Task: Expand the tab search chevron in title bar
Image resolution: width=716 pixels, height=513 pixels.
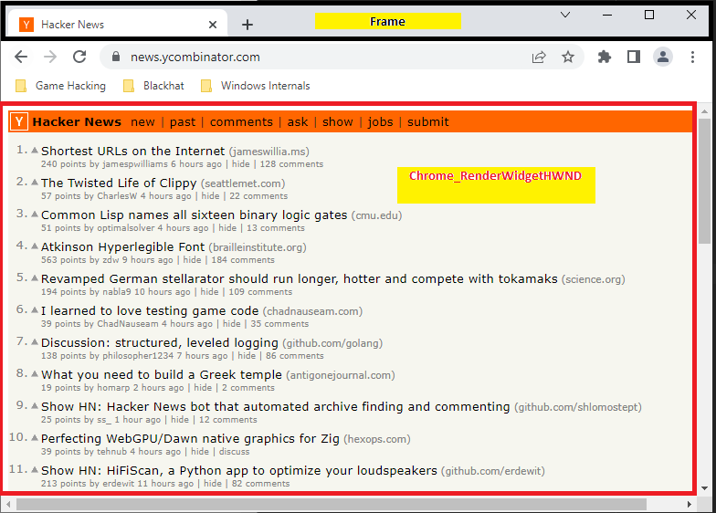Action: (565, 15)
